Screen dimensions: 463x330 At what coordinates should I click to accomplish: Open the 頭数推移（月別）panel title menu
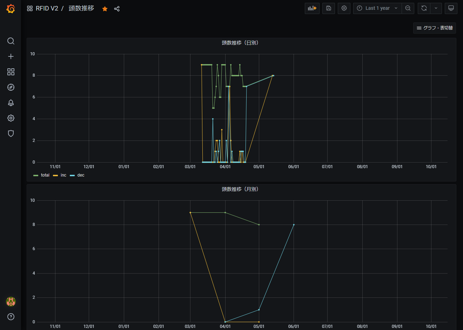pos(241,189)
